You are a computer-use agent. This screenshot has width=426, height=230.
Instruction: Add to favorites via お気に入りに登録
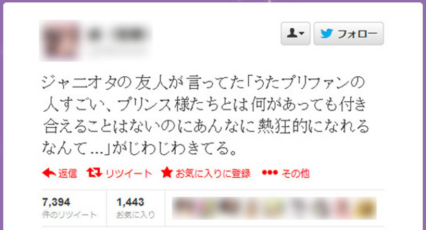(x=213, y=173)
